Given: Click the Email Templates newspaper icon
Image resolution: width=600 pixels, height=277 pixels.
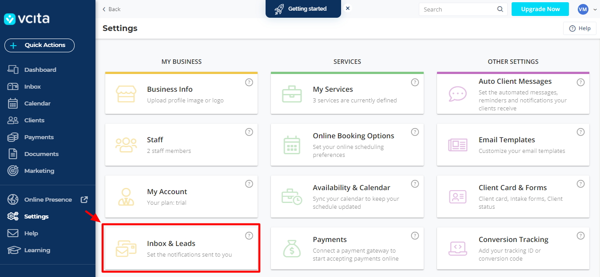Looking at the screenshot, I should (x=457, y=145).
